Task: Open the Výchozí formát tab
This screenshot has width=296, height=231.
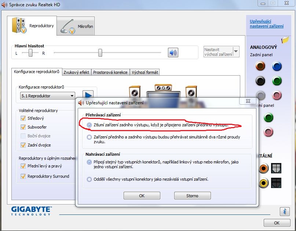Action: 145,72
